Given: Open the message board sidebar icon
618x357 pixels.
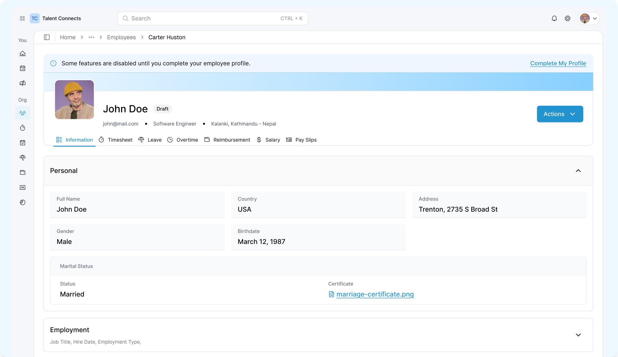Looking at the screenshot, I should tap(23, 188).
